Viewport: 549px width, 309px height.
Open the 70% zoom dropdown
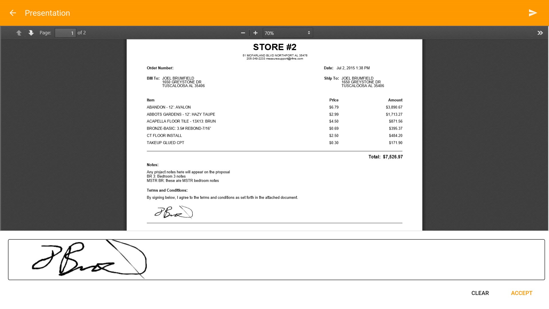[287, 33]
